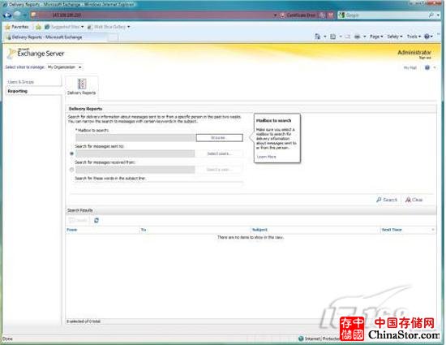Click the Print icon in command bar

[x=358, y=37]
